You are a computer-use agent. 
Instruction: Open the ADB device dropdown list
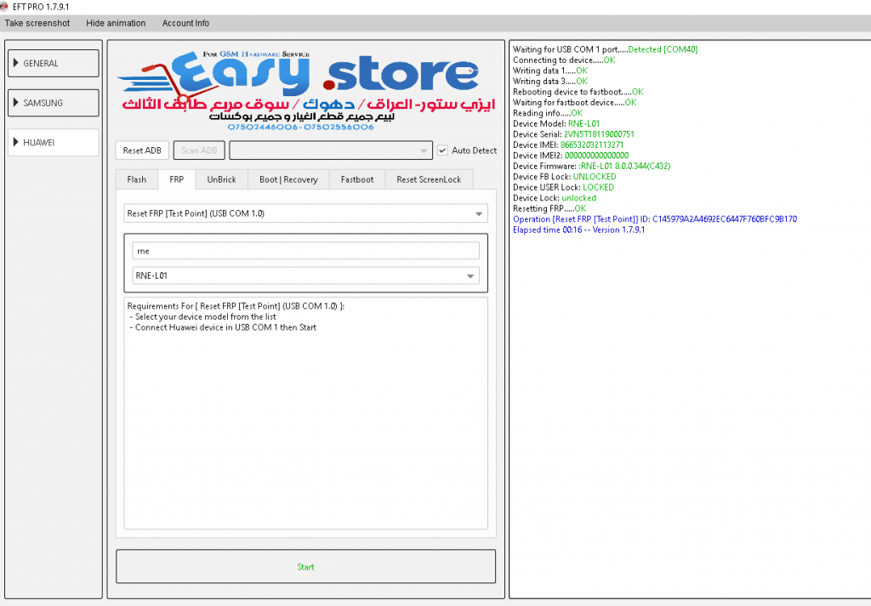[x=331, y=150]
